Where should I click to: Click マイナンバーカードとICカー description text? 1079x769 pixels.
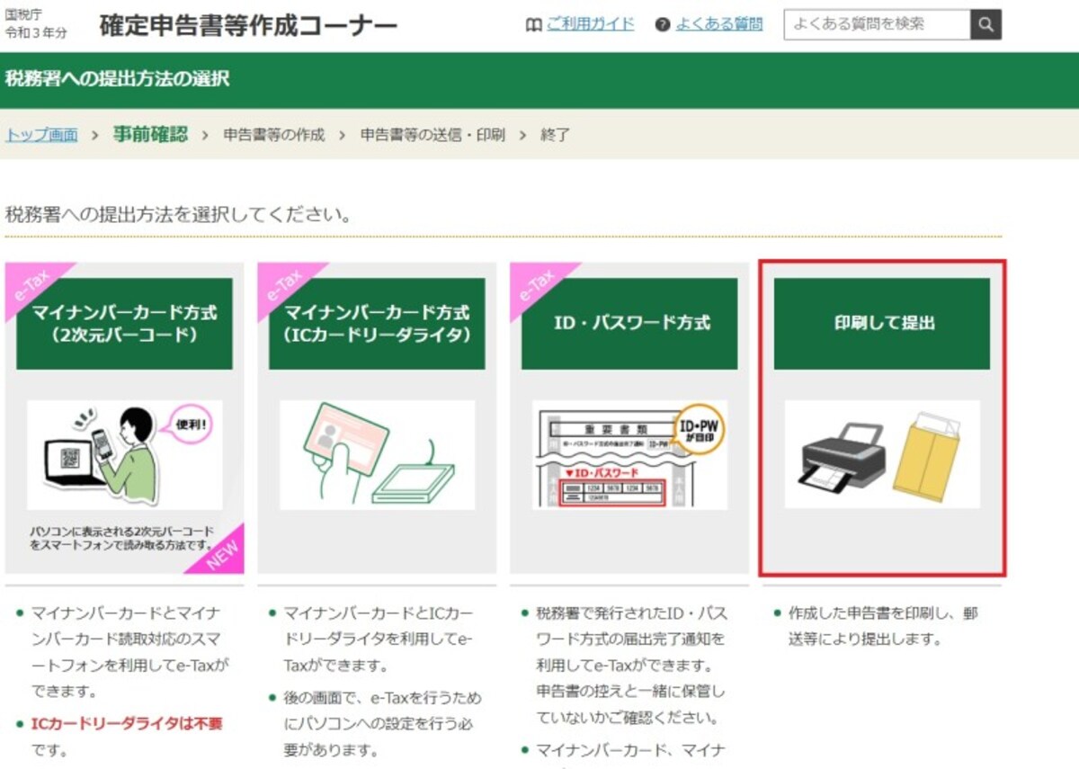tap(377, 639)
